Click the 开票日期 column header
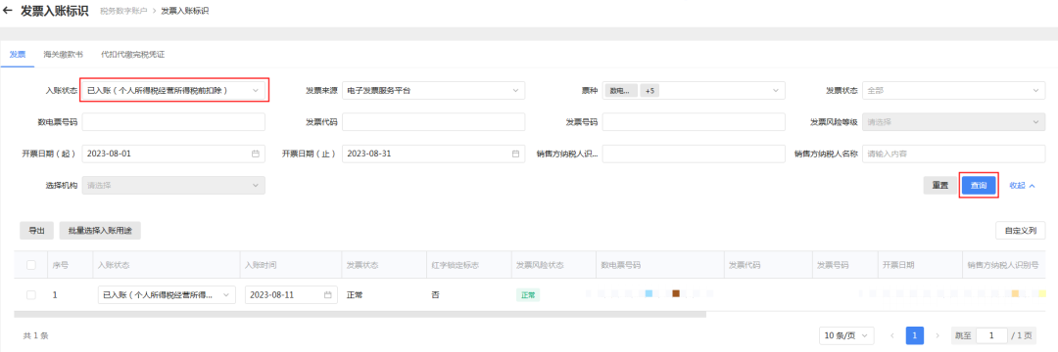The width and height of the screenshot is (1058, 352). [898, 265]
